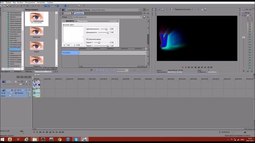This screenshot has width=255, height=143.
Task: Open the Вид menu
Action: click(x=14, y=3)
